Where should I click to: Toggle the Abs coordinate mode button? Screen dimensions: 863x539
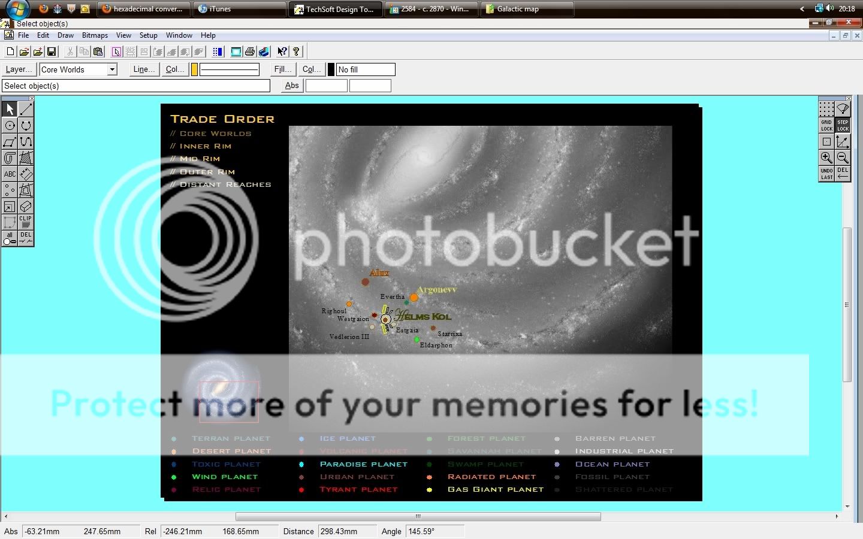(292, 86)
